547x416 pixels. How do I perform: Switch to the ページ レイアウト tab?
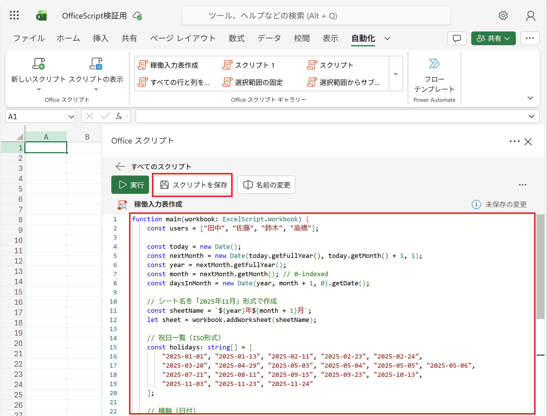183,38
